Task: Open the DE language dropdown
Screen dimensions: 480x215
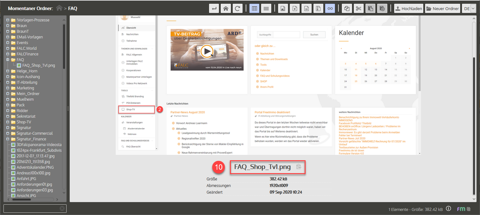Action: (469, 8)
